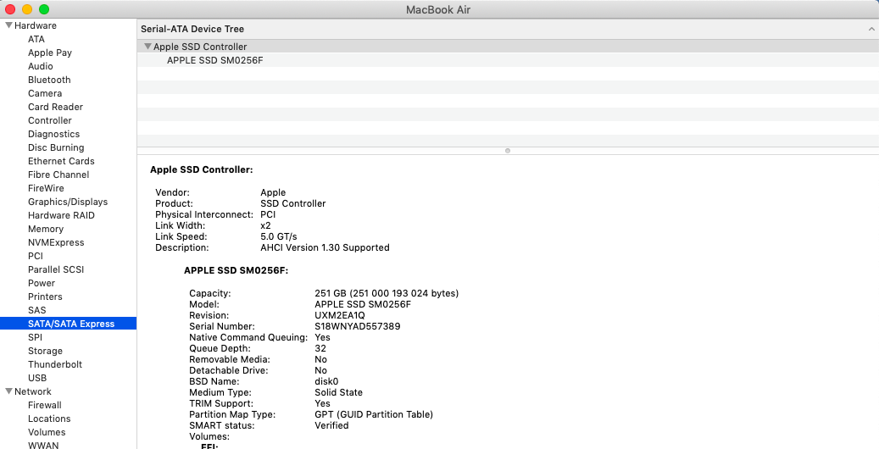
Task: Select Ethernet Cards in the sidebar
Action: [x=61, y=161]
